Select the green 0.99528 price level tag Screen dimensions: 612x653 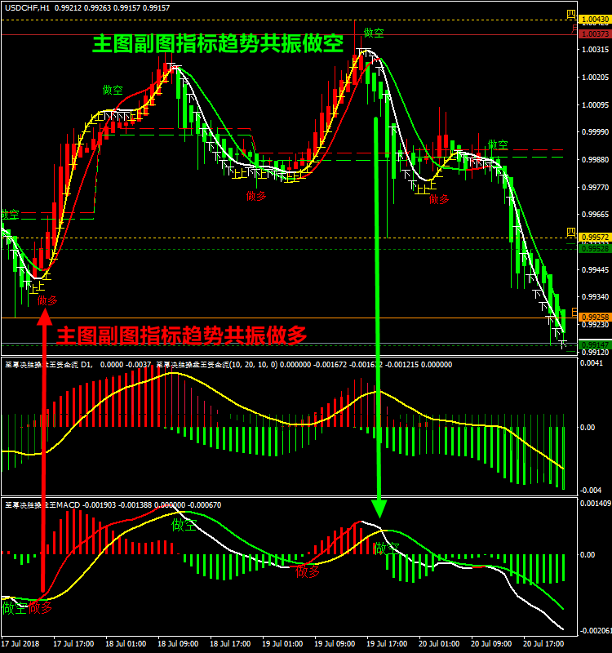[x=595, y=248]
